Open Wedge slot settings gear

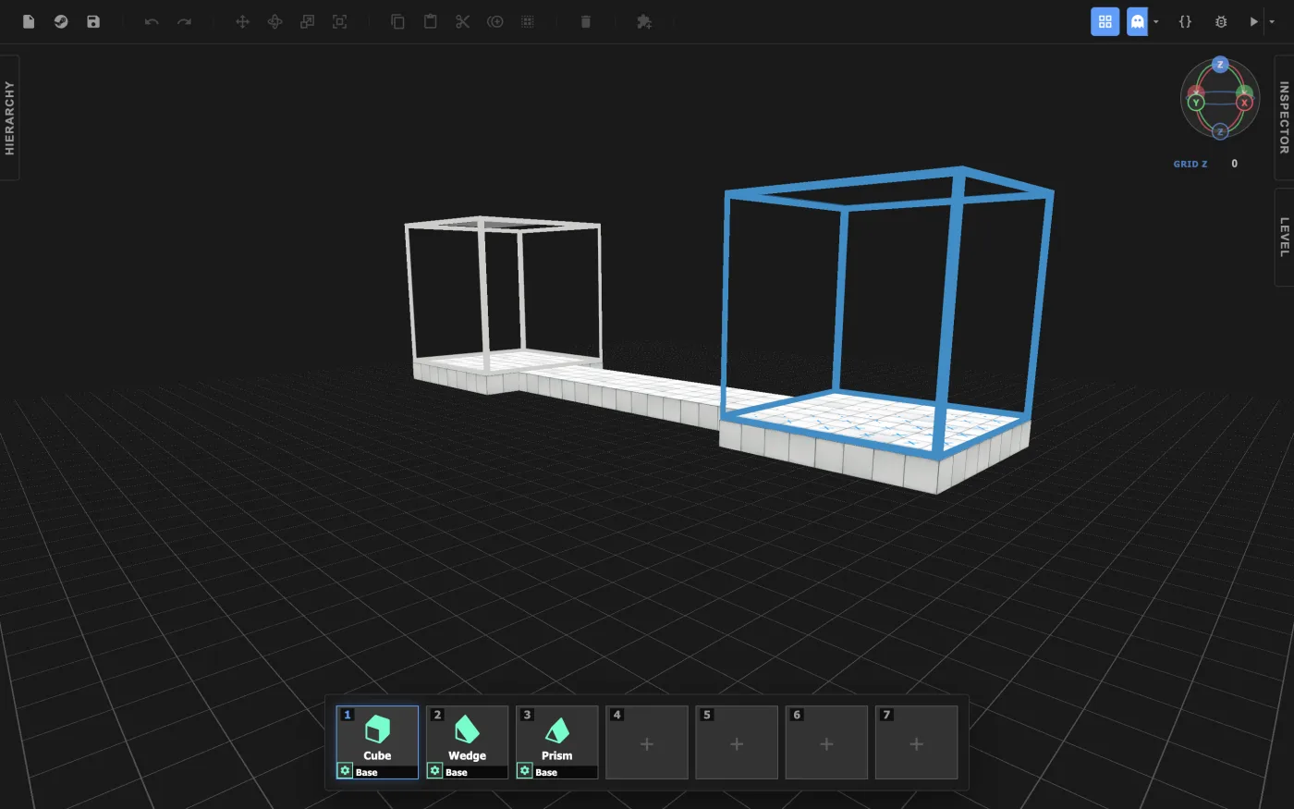coord(434,770)
